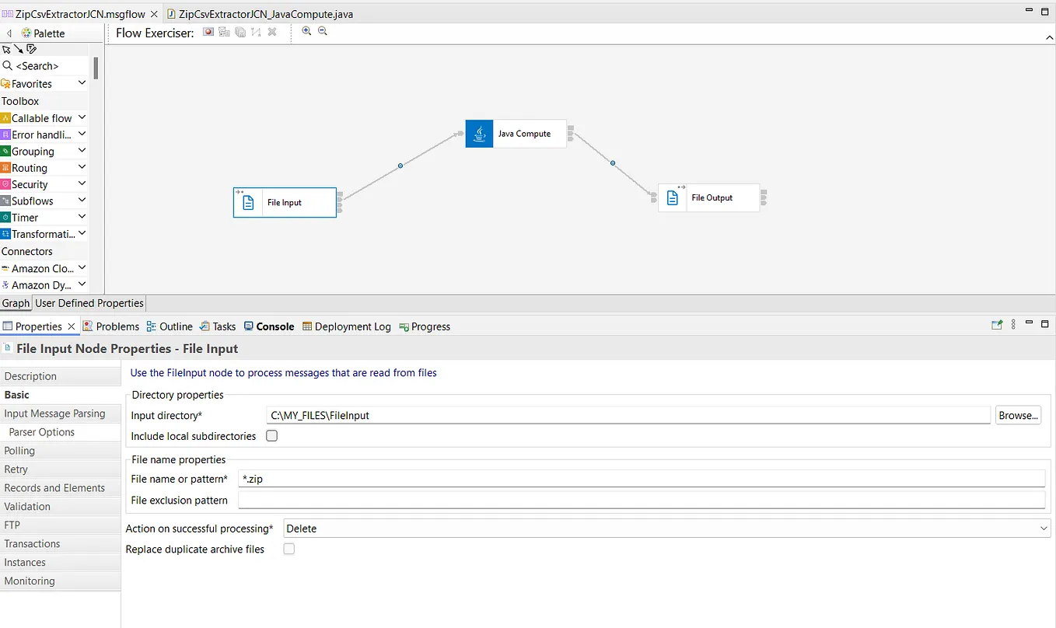Viewport: 1056px width, 628px height.
Task: Switch to the ZipCsvExtractorJCN_JavaCompute.java tab
Action: pos(261,13)
